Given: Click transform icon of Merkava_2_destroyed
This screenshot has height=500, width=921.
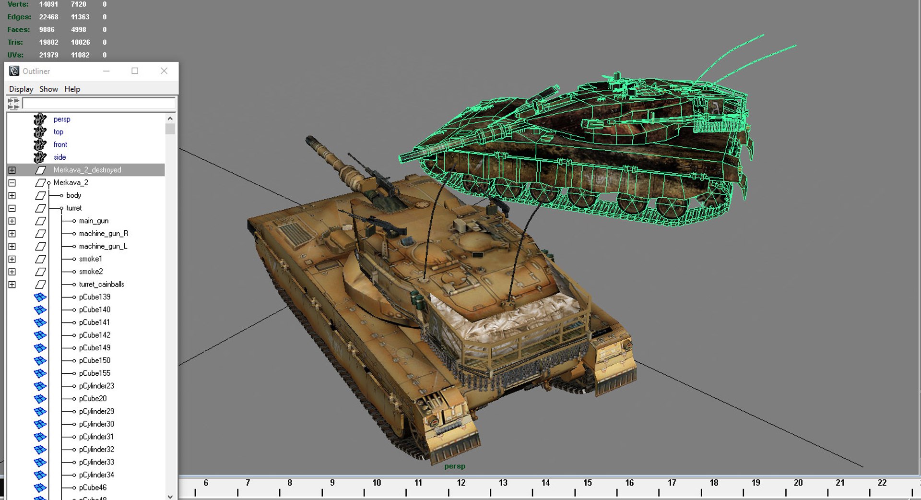Looking at the screenshot, I should click(x=41, y=170).
